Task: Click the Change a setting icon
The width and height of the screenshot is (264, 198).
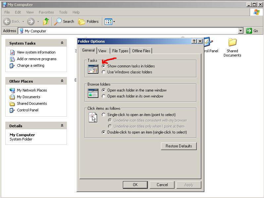Action: [x=12, y=65]
